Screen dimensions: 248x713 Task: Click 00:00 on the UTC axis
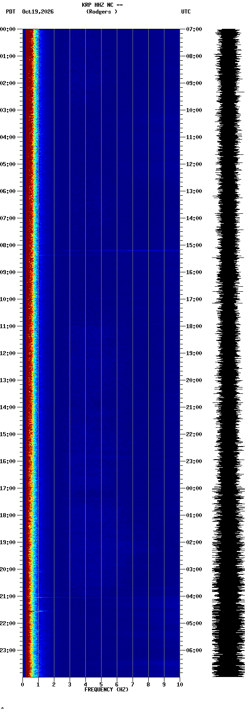(194, 488)
